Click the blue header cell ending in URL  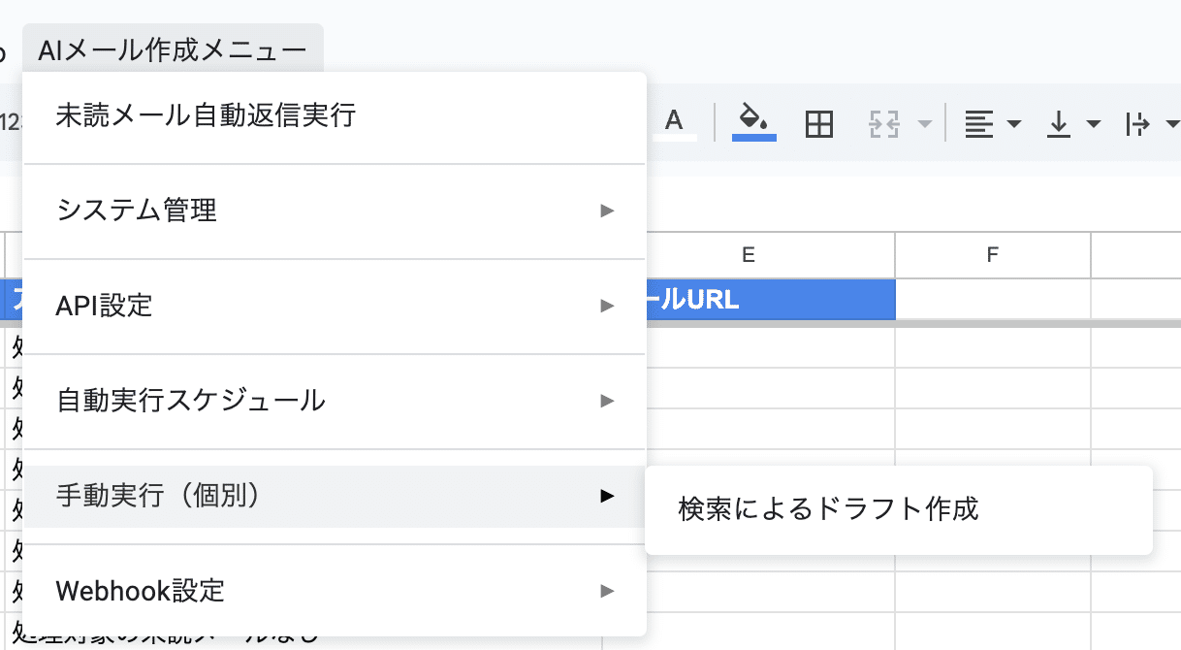[x=769, y=300]
